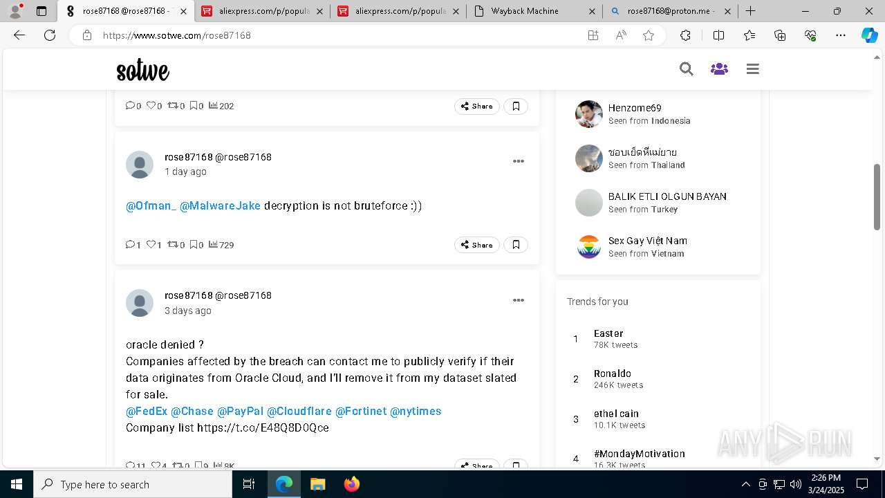Viewport: 885px width, 498px height.
Task: Refresh the current page
Action: [50, 35]
